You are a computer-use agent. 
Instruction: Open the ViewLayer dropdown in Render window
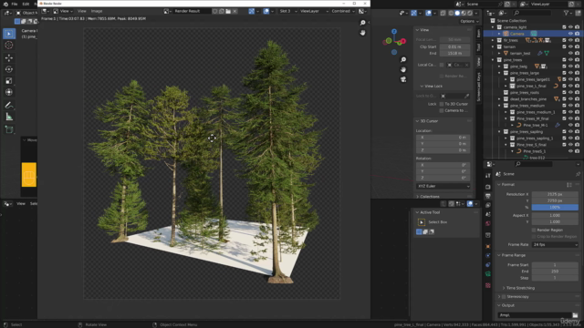click(x=314, y=11)
